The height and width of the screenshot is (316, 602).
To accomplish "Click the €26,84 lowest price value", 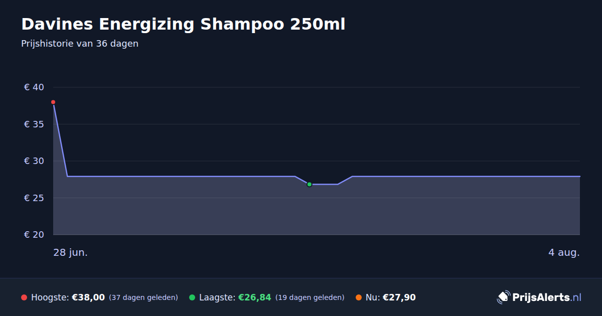I will click(x=254, y=298).
